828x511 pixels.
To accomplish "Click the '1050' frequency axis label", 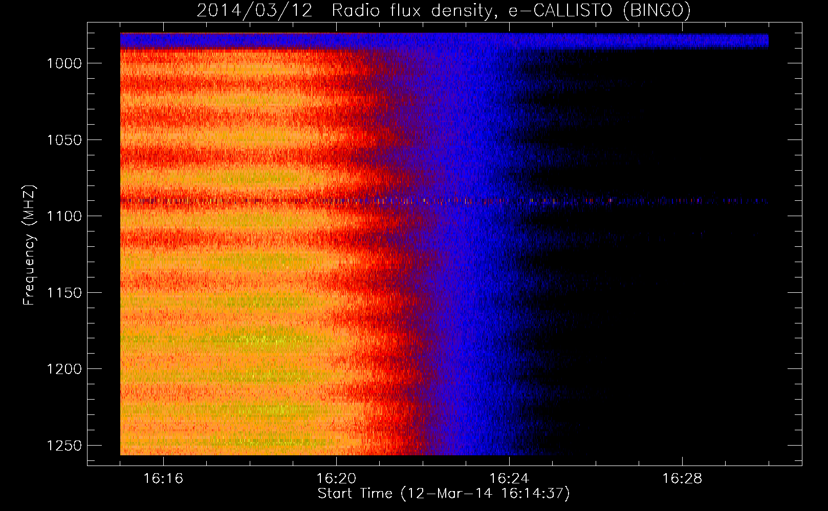I will coord(64,140).
